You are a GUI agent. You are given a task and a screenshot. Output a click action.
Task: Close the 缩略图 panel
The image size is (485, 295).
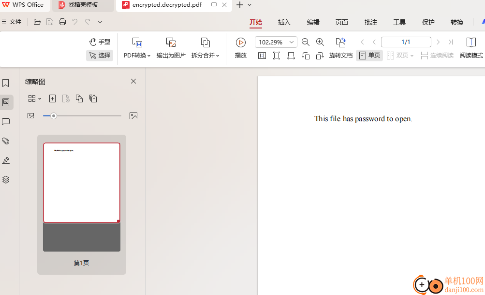133,81
